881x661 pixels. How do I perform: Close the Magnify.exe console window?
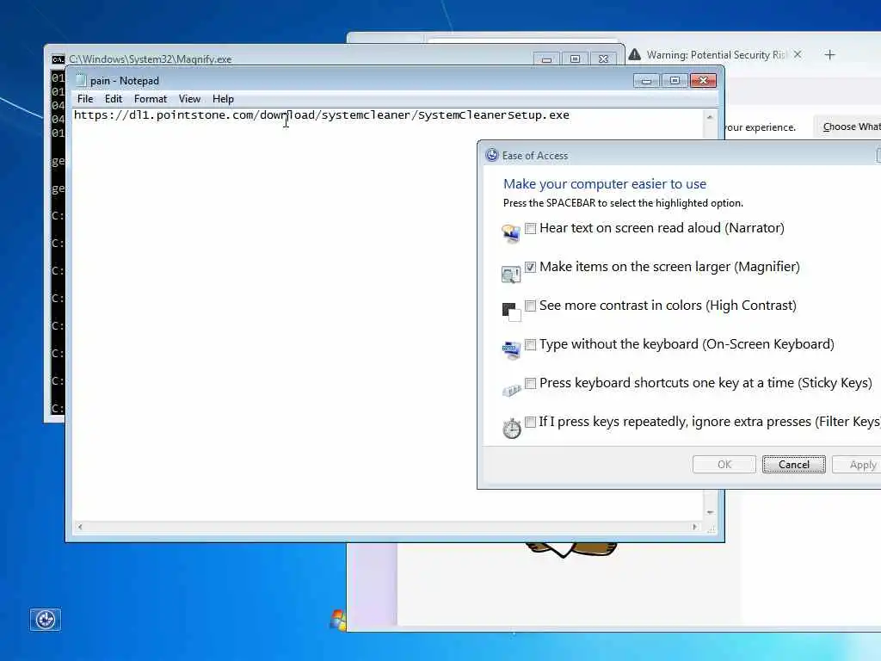(603, 59)
